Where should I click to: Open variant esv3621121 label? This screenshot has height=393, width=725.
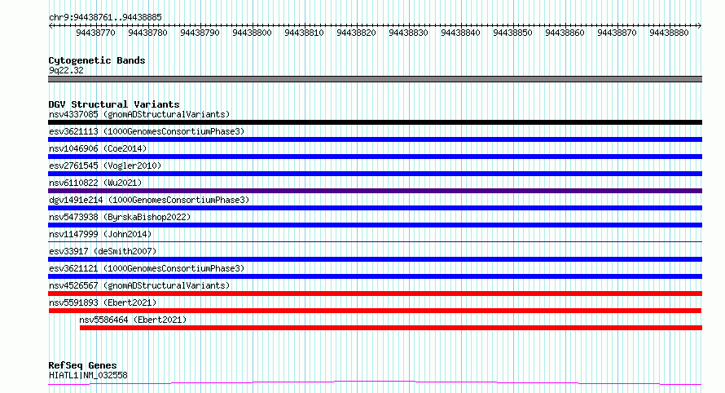tap(147, 268)
